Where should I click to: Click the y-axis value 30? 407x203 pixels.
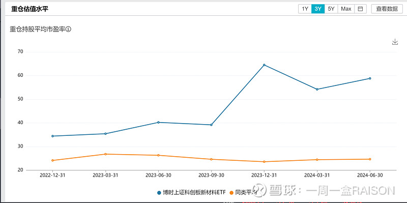(x=20, y=147)
